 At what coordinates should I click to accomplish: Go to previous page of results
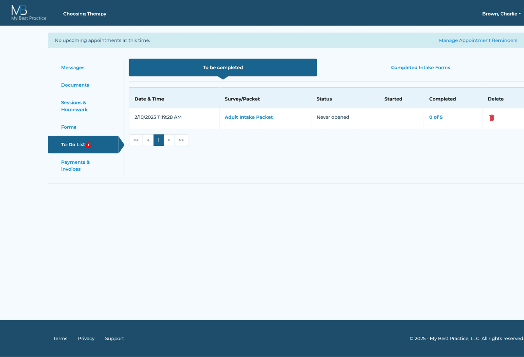click(148, 140)
